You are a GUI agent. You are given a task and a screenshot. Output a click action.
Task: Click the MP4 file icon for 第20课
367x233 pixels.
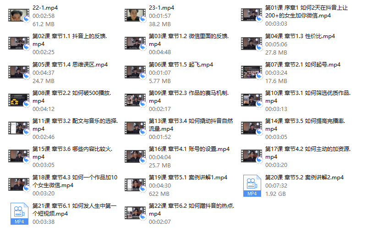tap(252, 186)
